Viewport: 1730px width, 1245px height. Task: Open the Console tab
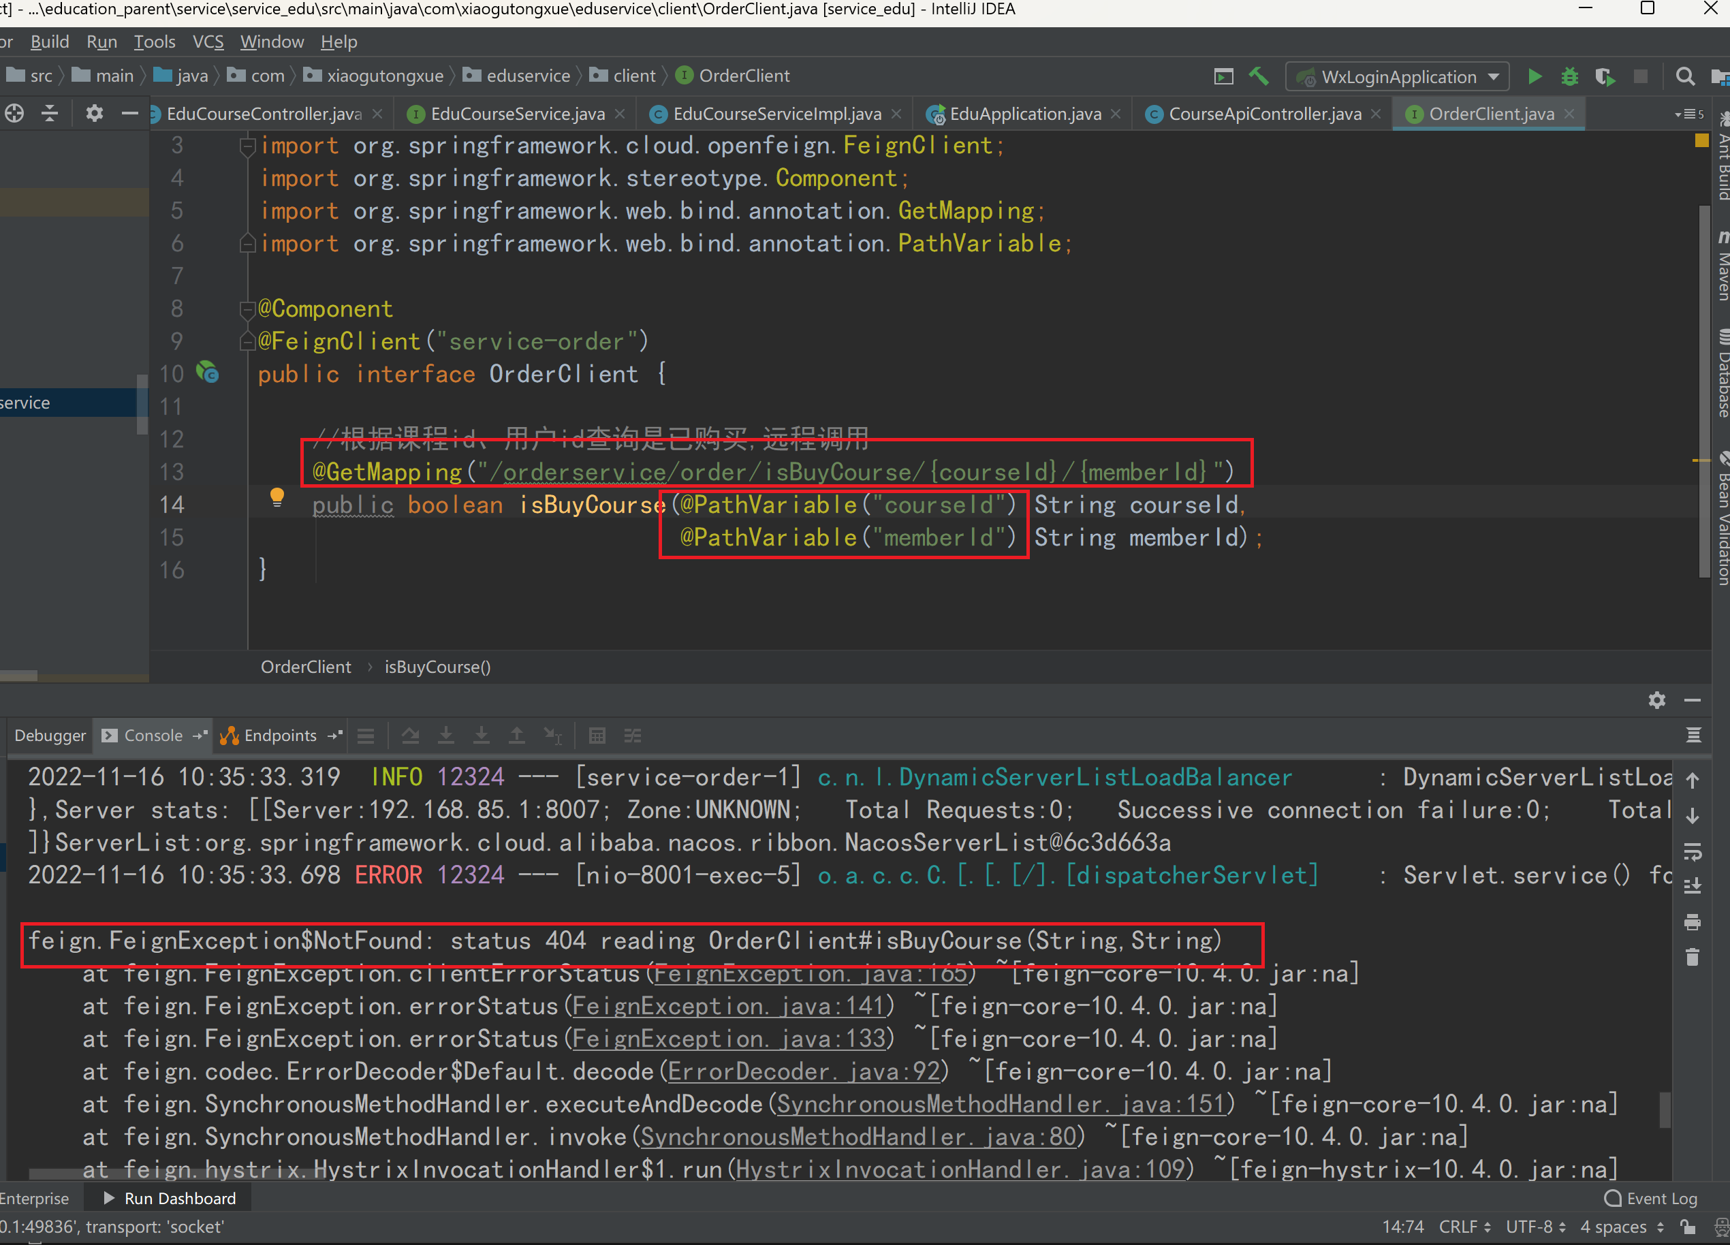point(153,736)
